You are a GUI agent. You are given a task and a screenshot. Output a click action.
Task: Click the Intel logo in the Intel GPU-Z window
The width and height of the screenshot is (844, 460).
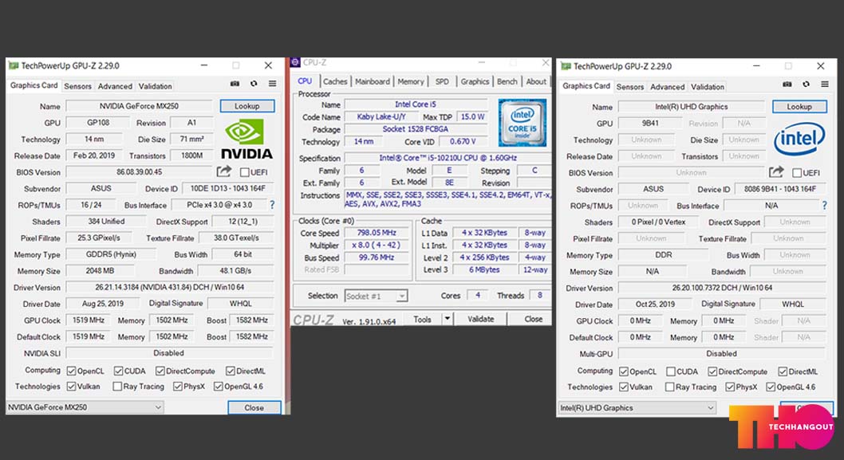click(x=799, y=140)
